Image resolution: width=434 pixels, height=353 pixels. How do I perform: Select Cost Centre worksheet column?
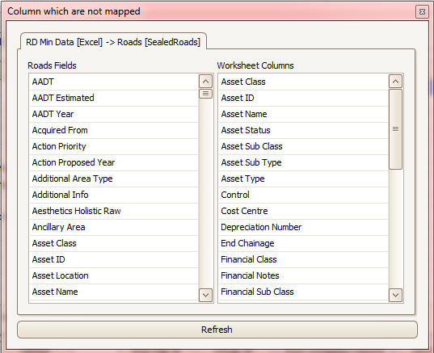pos(304,211)
